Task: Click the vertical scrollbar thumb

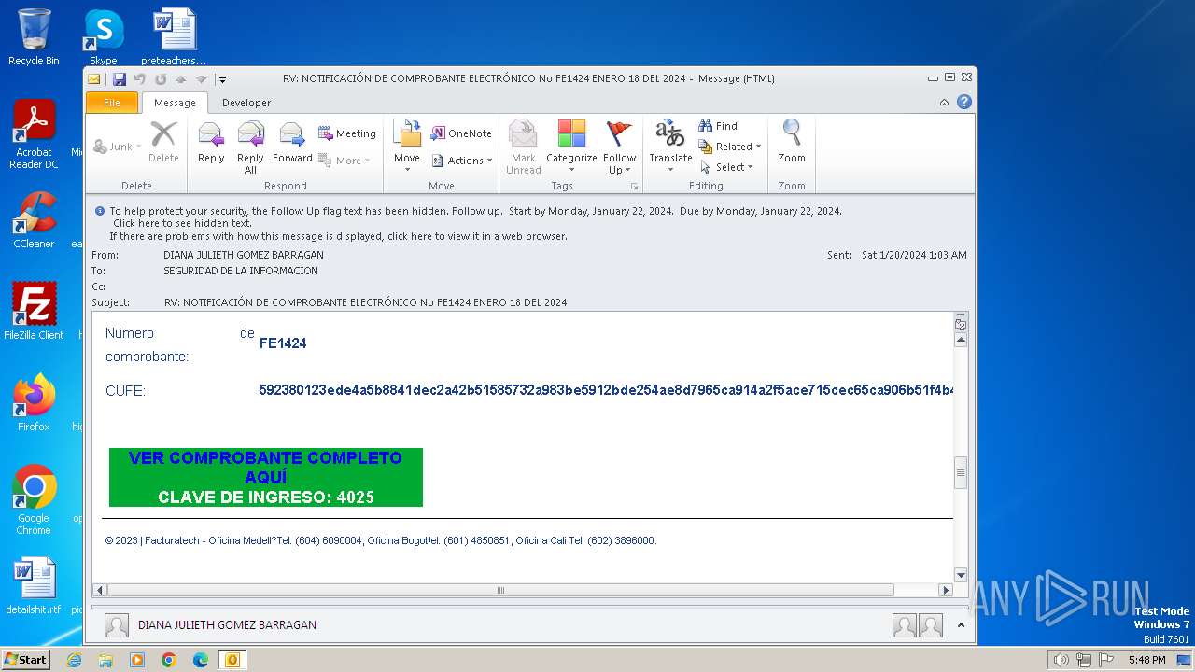Action: click(x=961, y=473)
